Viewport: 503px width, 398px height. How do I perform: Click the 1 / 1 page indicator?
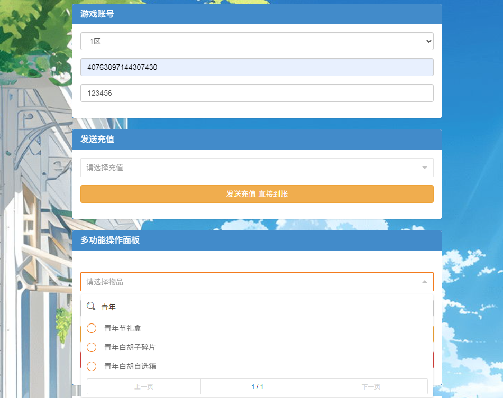point(257,386)
